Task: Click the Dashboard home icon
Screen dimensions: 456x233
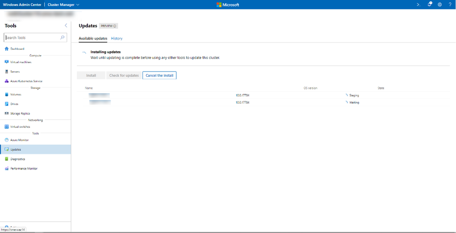Action: coord(7,49)
